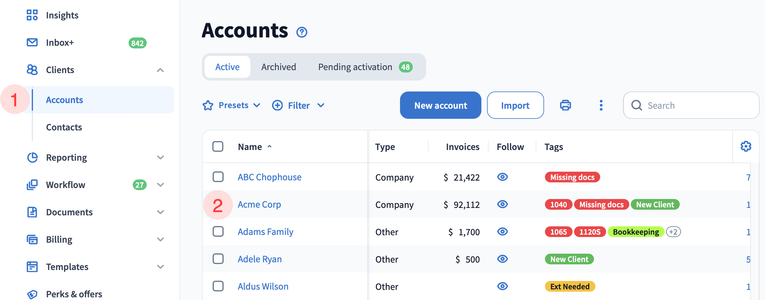This screenshot has height=300, width=765.
Task: Toggle follow eye for ABC Chophouse
Action: pos(502,177)
